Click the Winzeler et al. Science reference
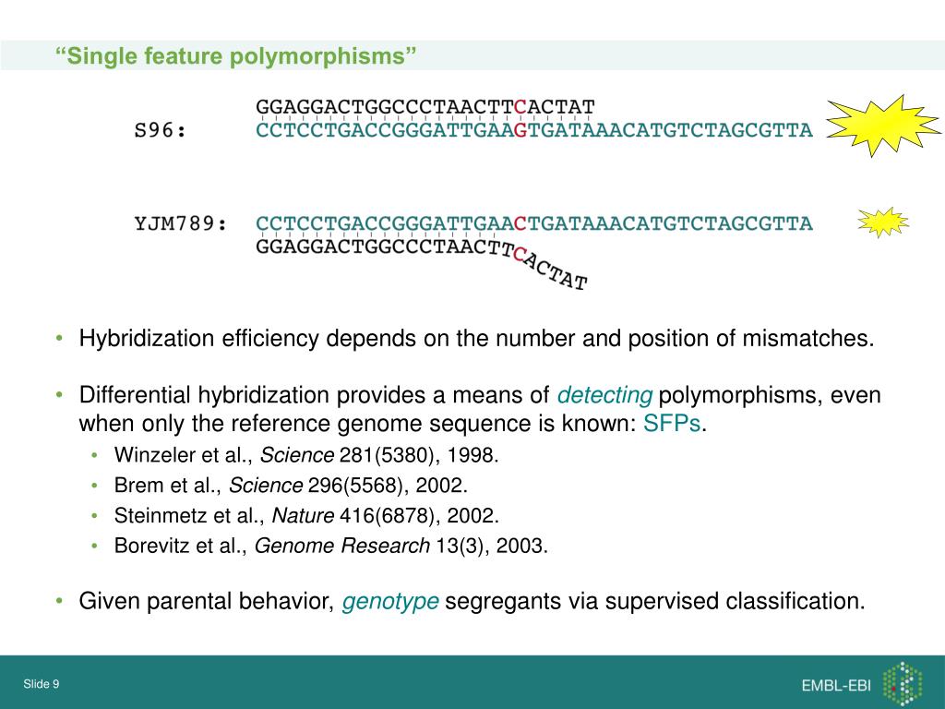Image resolution: width=945 pixels, height=709 pixels. click(306, 454)
